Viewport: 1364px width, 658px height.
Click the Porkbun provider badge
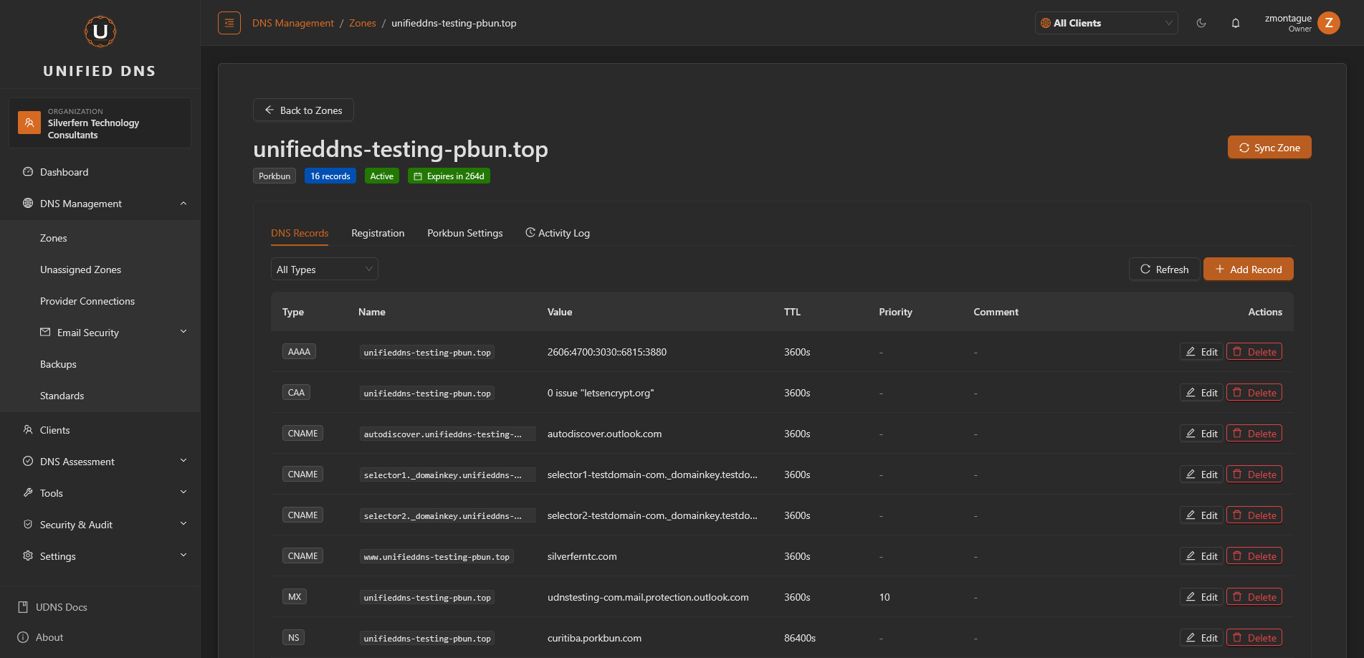pos(275,176)
